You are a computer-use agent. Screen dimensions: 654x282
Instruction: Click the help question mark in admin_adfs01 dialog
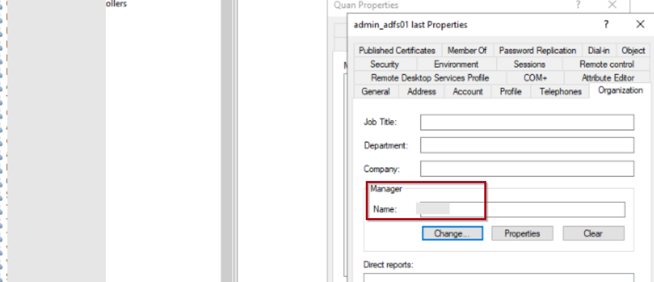[606, 24]
